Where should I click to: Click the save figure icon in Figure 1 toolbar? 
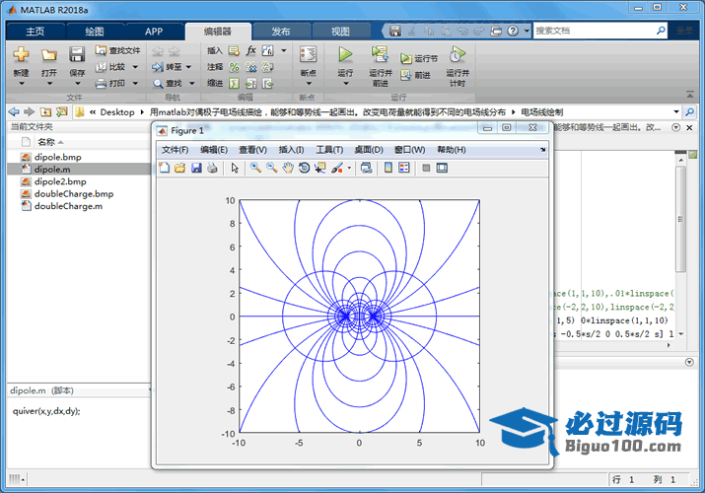(x=196, y=168)
